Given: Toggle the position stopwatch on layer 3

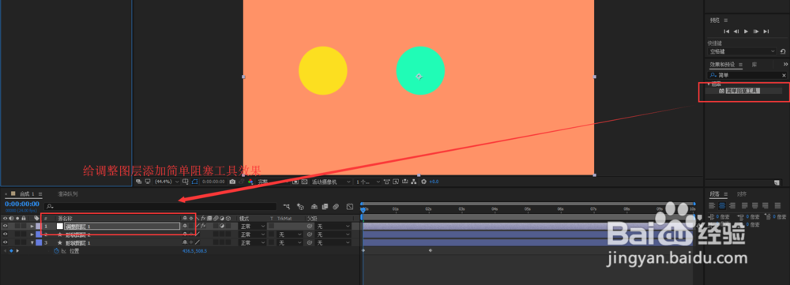Looking at the screenshot, I should (x=56, y=251).
